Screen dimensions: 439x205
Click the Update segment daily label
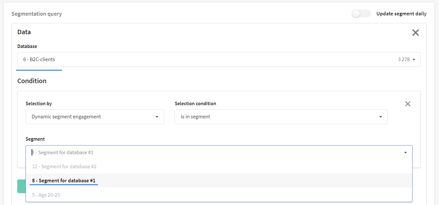(401, 14)
